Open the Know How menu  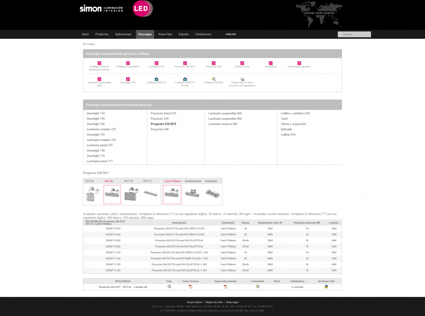[x=165, y=34]
